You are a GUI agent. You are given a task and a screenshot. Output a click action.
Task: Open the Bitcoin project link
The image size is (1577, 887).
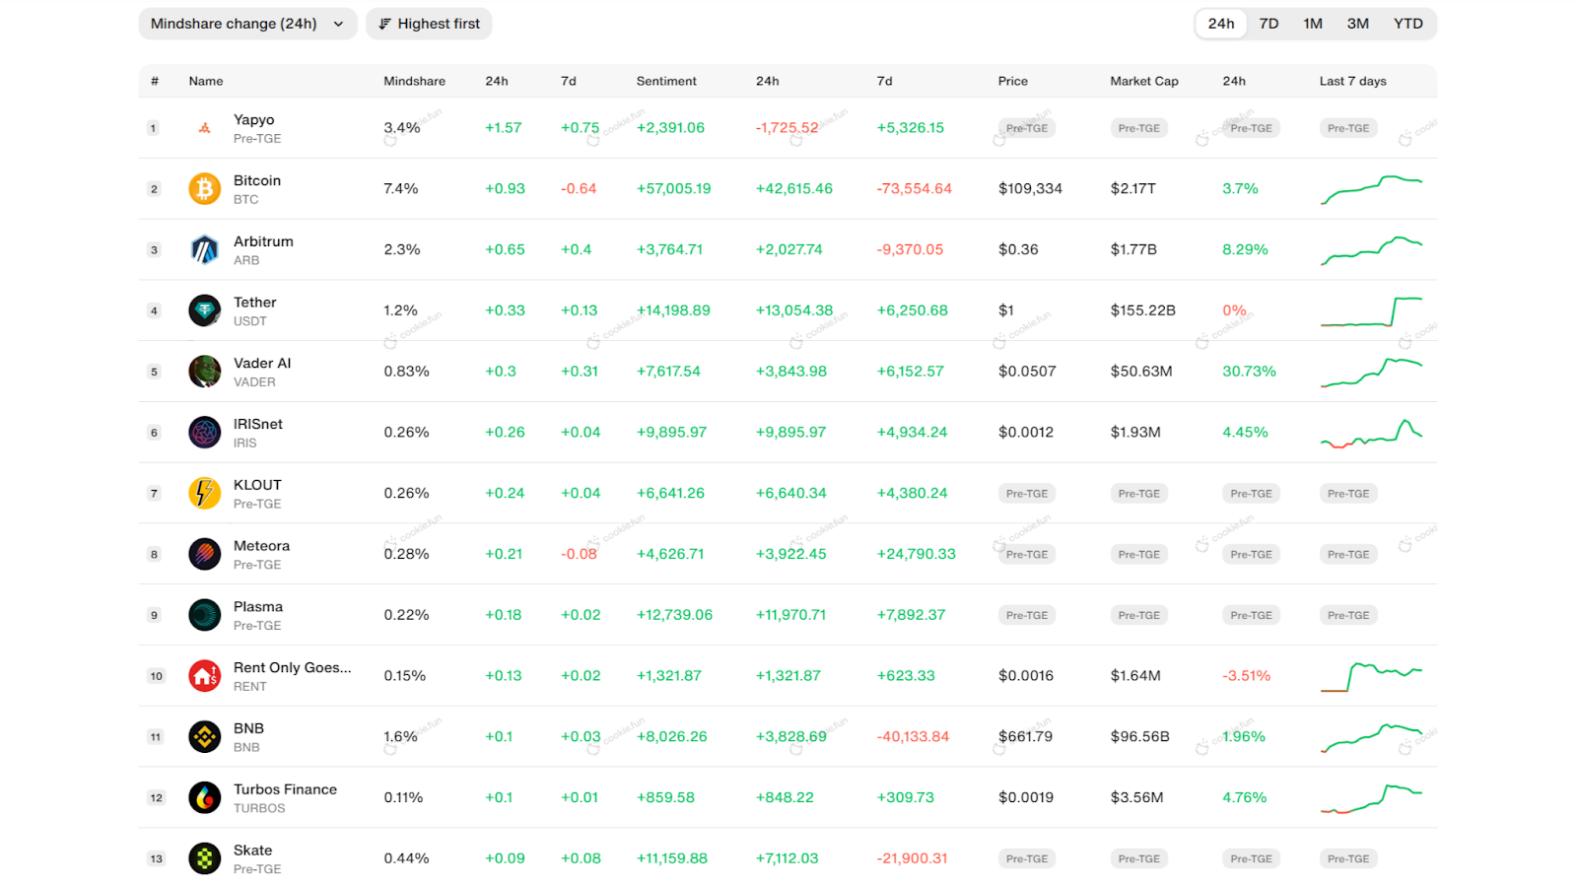257,180
